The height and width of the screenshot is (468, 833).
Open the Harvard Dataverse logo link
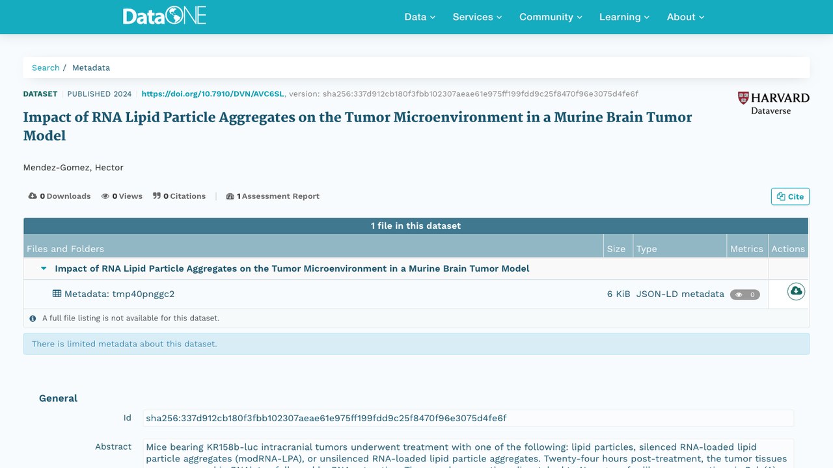click(773, 103)
